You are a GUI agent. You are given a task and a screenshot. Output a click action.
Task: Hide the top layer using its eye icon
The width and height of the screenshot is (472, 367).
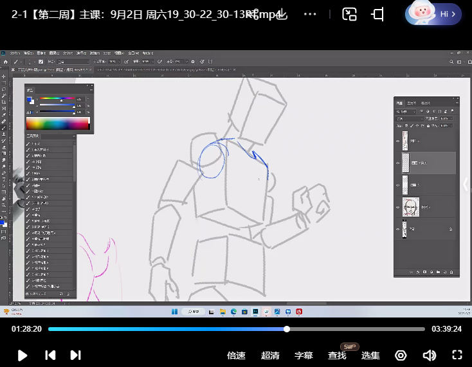(398, 141)
